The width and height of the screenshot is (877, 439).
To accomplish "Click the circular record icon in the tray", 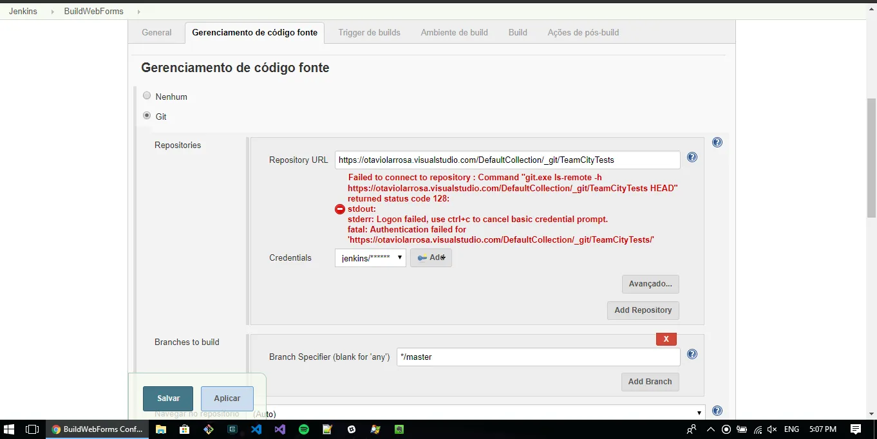I will coord(726,429).
